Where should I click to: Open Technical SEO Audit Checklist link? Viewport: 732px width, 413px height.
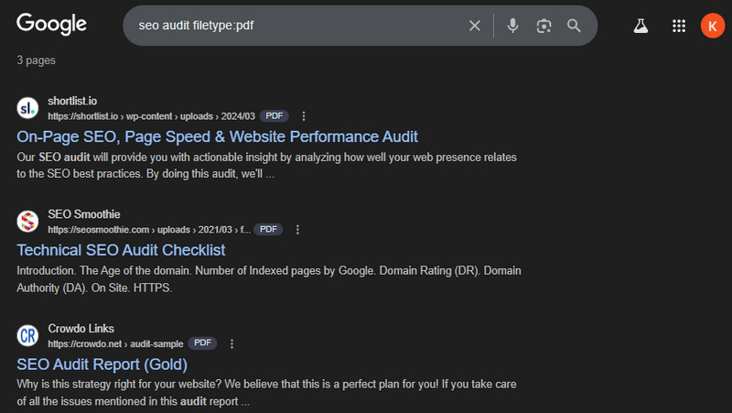click(121, 250)
